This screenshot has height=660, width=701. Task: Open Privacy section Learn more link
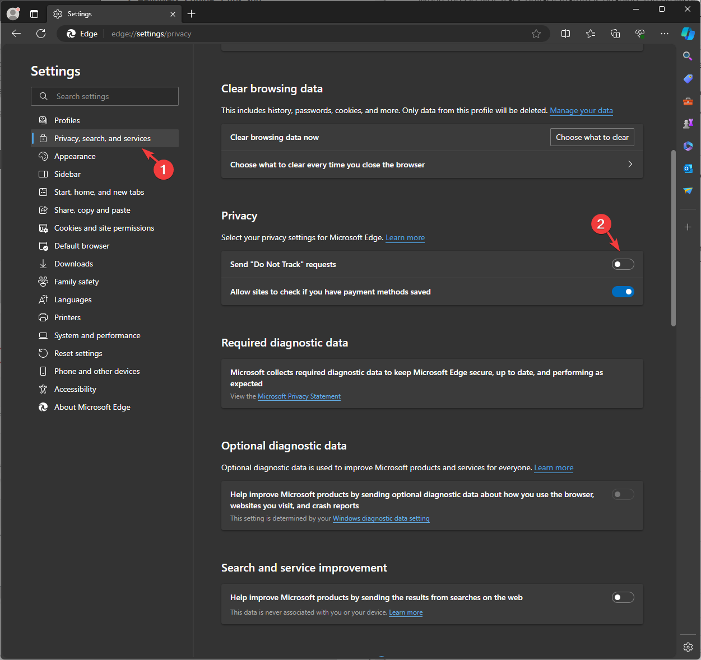(x=405, y=237)
